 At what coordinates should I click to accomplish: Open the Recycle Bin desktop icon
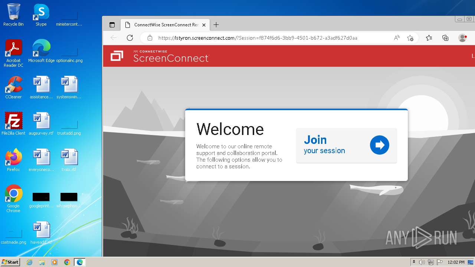coord(13,15)
